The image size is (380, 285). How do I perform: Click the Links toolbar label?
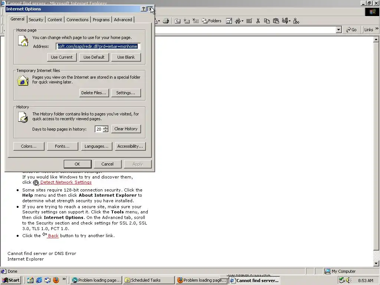(x=368, y=30)
